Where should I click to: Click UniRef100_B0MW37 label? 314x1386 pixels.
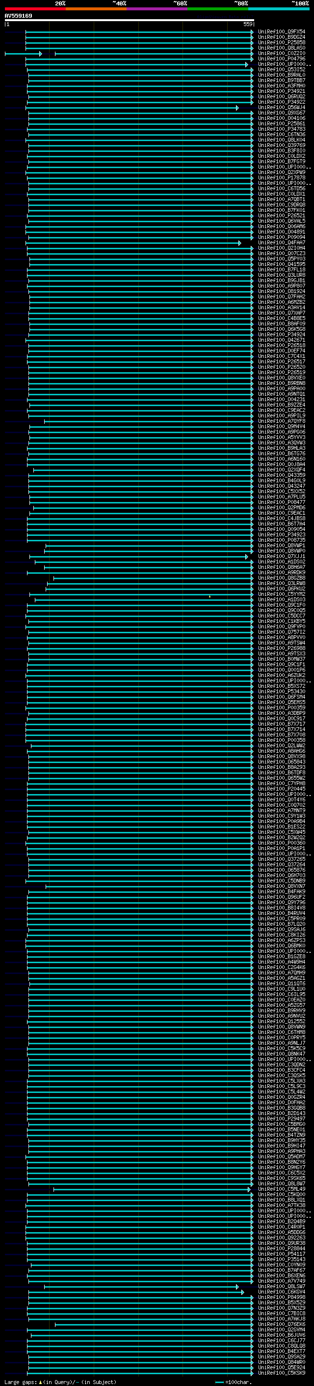[282, 658]
